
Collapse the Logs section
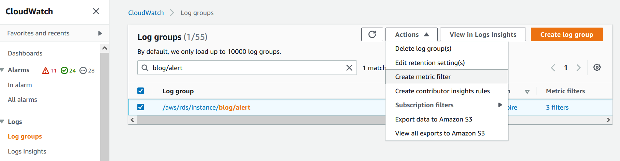pos(2,122)
